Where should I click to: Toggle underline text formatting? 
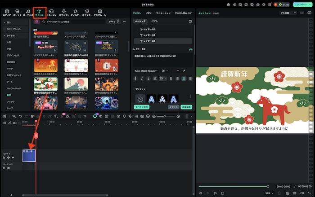pos(148,79)
